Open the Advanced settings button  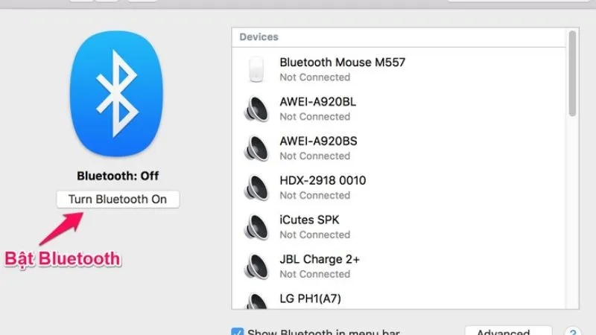(508, 332)
